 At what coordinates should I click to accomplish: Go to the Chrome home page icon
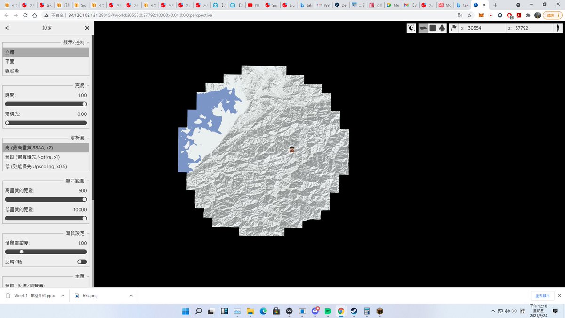tap(34, 15)
